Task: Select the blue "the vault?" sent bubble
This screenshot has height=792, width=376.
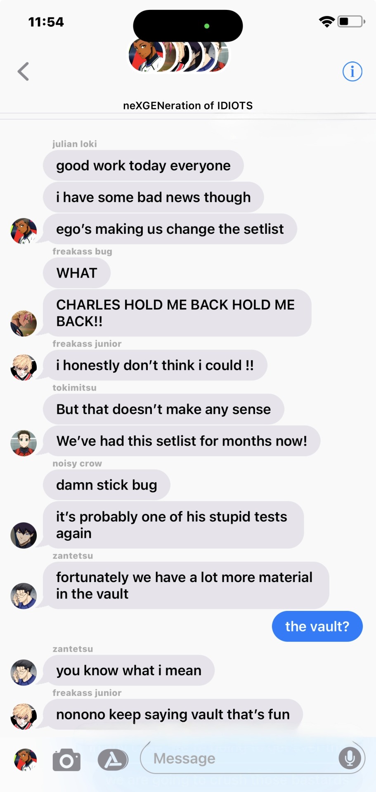Action: coord(317,626)
